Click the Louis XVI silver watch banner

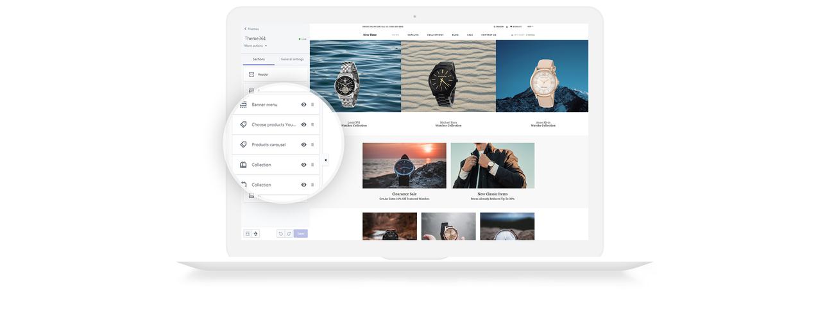point(355,76)
